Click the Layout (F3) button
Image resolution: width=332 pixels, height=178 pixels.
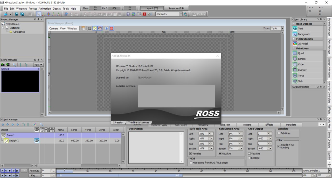(x=152, y=8)
